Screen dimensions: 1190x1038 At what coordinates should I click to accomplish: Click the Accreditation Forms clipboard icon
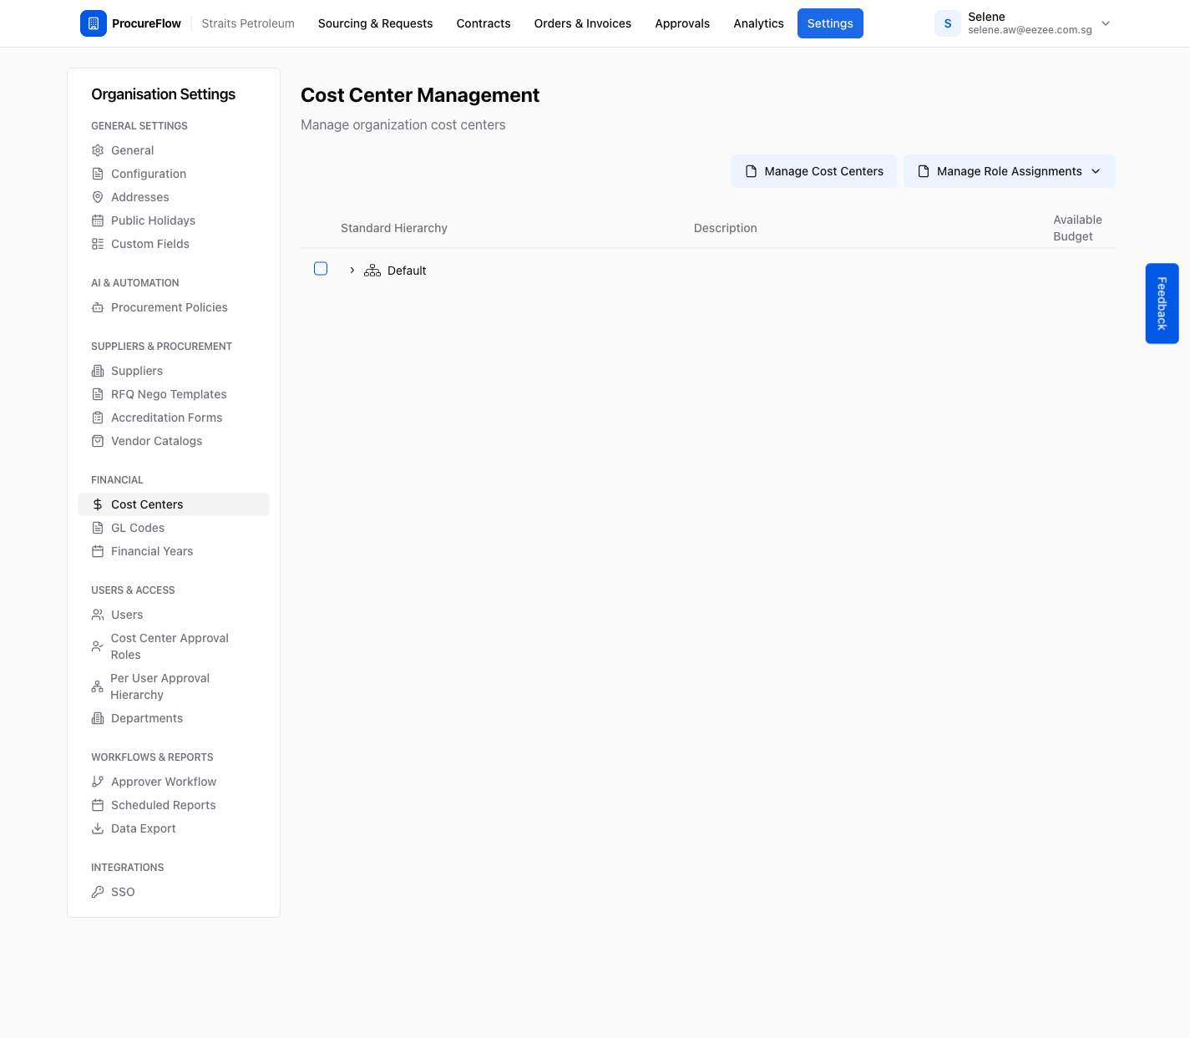click(98, 418)
